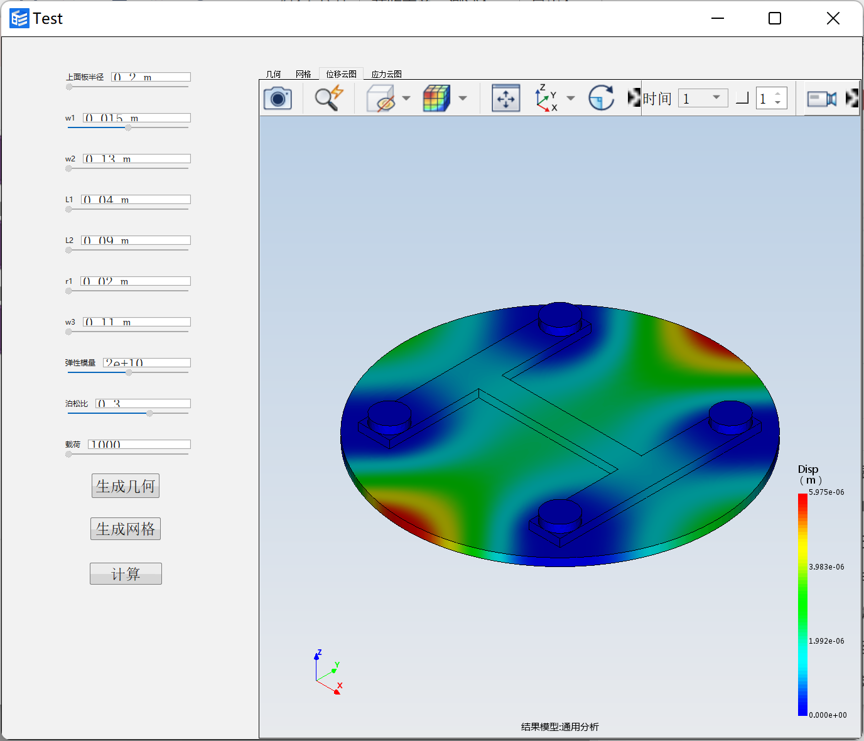Click the colored cube contour icon
Screen dimensions: 864x741
(437, 99)
